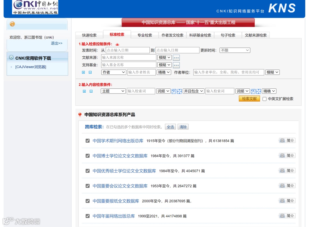Viewport: 309px width, 227px height.
Task: Click 清除 to clear database selection
Action: [183, 127]
